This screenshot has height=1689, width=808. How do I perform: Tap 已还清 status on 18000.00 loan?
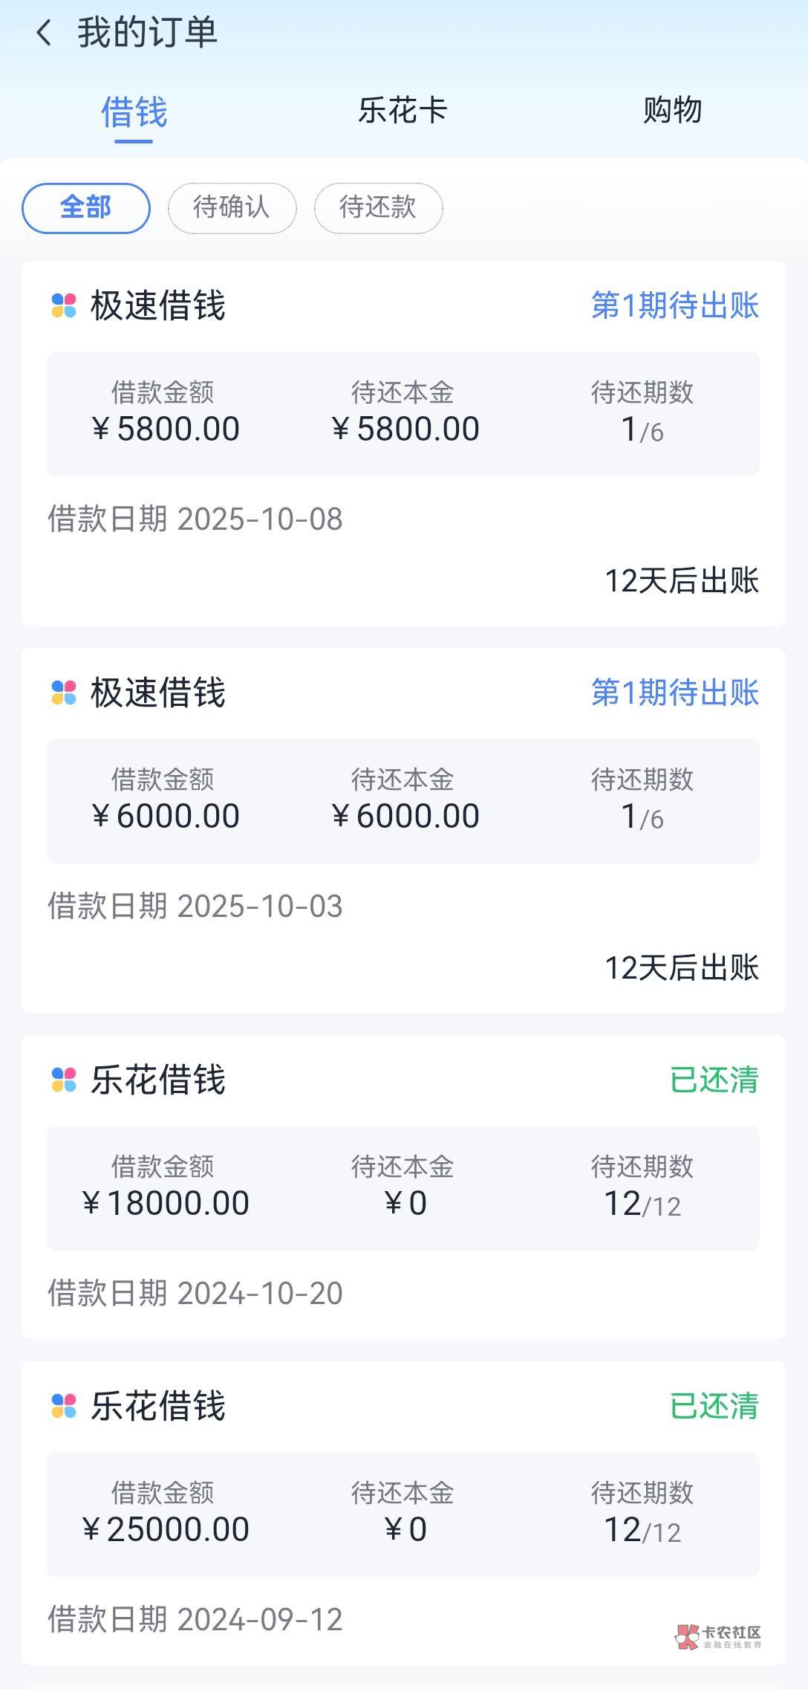[x=714, y=1080]
